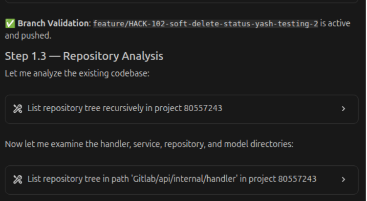Expand the 'Gitlab/api/internal/handler' card chevron
Viewport: 367px width, 201px height.
tap(343, 180)
